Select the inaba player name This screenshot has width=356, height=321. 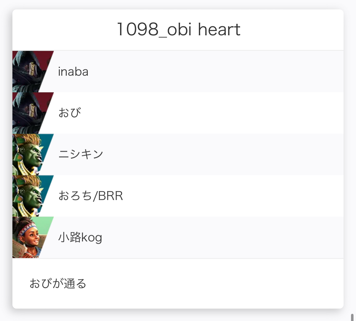click(73, 72)
